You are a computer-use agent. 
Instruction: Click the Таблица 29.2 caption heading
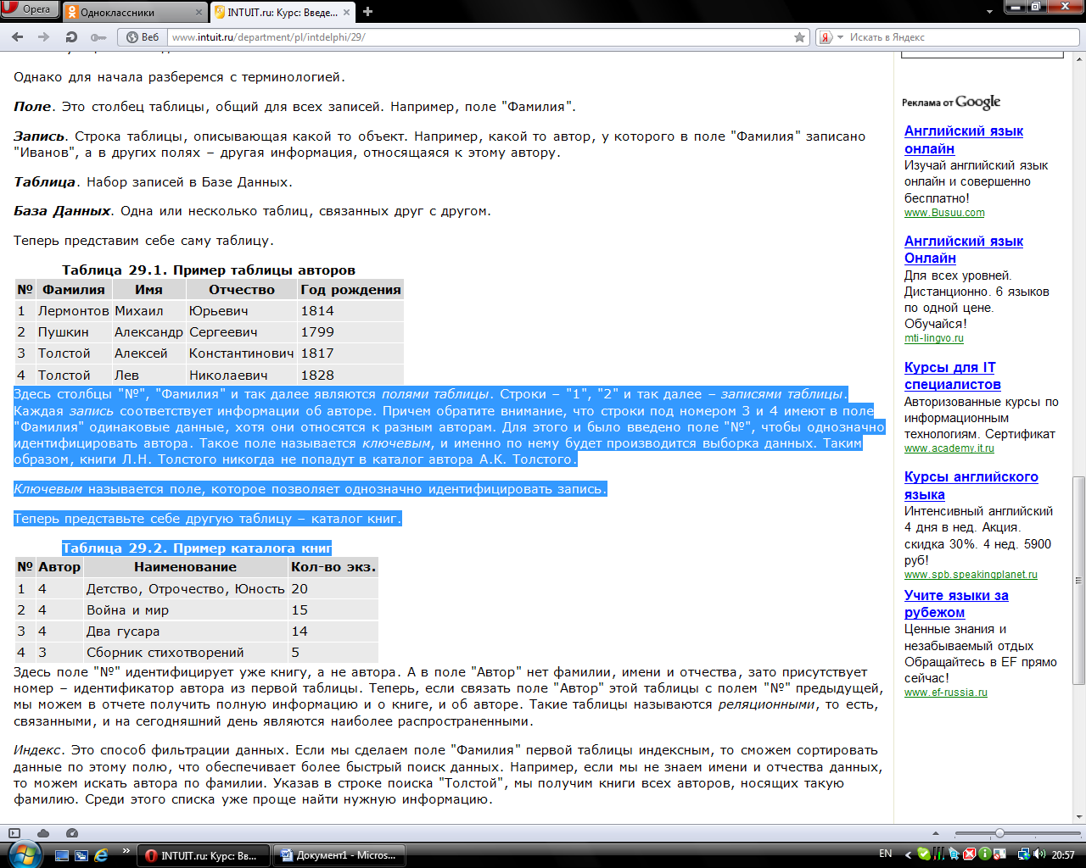[x=197, y=548]
